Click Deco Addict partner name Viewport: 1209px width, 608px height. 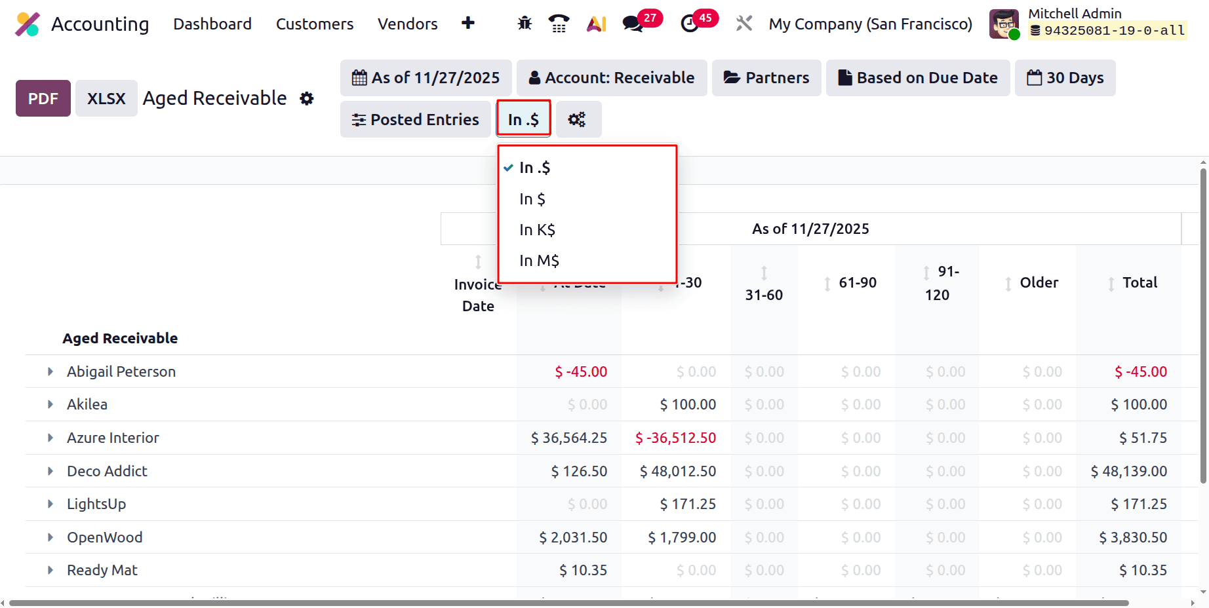(x=107, y=471)
